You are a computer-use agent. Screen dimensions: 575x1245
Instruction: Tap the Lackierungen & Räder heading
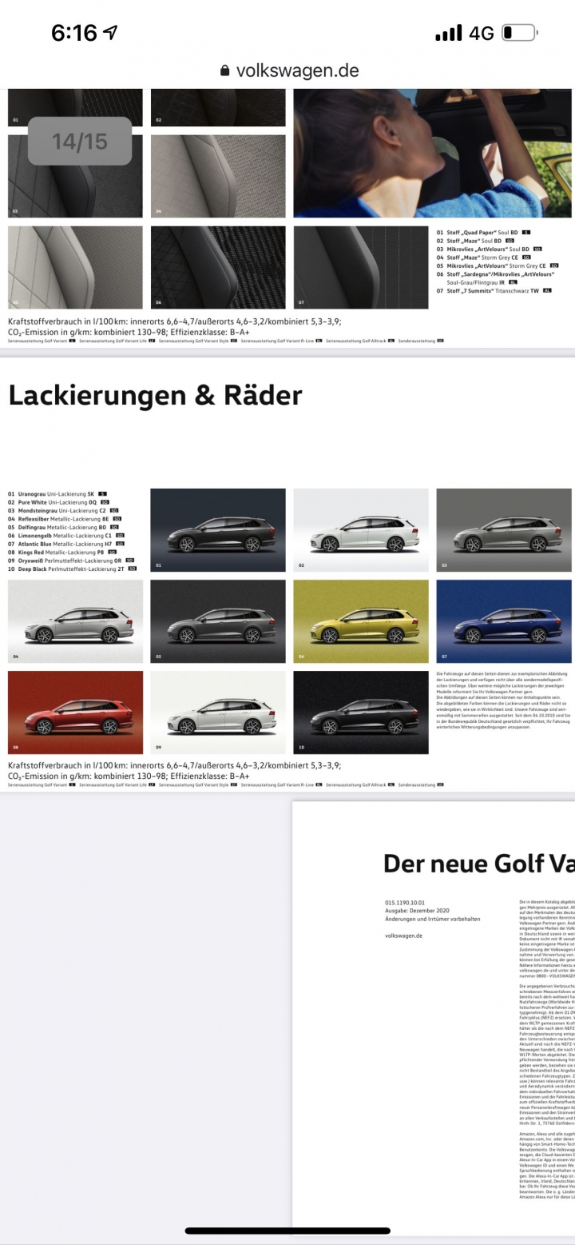click(155, 396)
